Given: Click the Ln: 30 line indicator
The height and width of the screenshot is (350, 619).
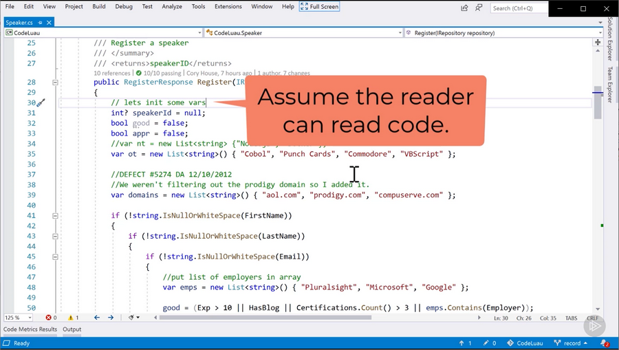Looking at the screenshot, I should [501, 318].
